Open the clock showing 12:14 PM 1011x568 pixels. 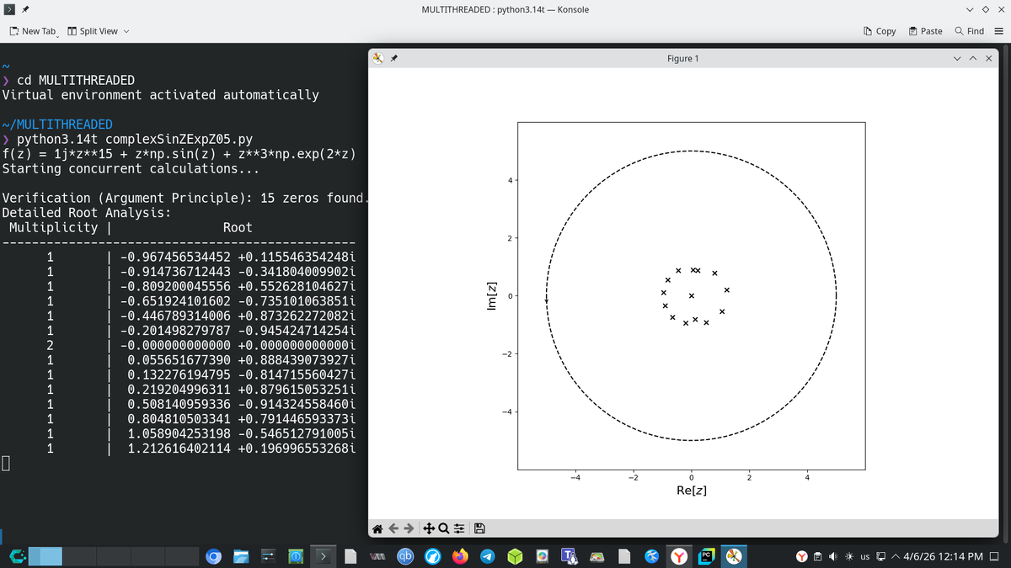tap(944, 556)
